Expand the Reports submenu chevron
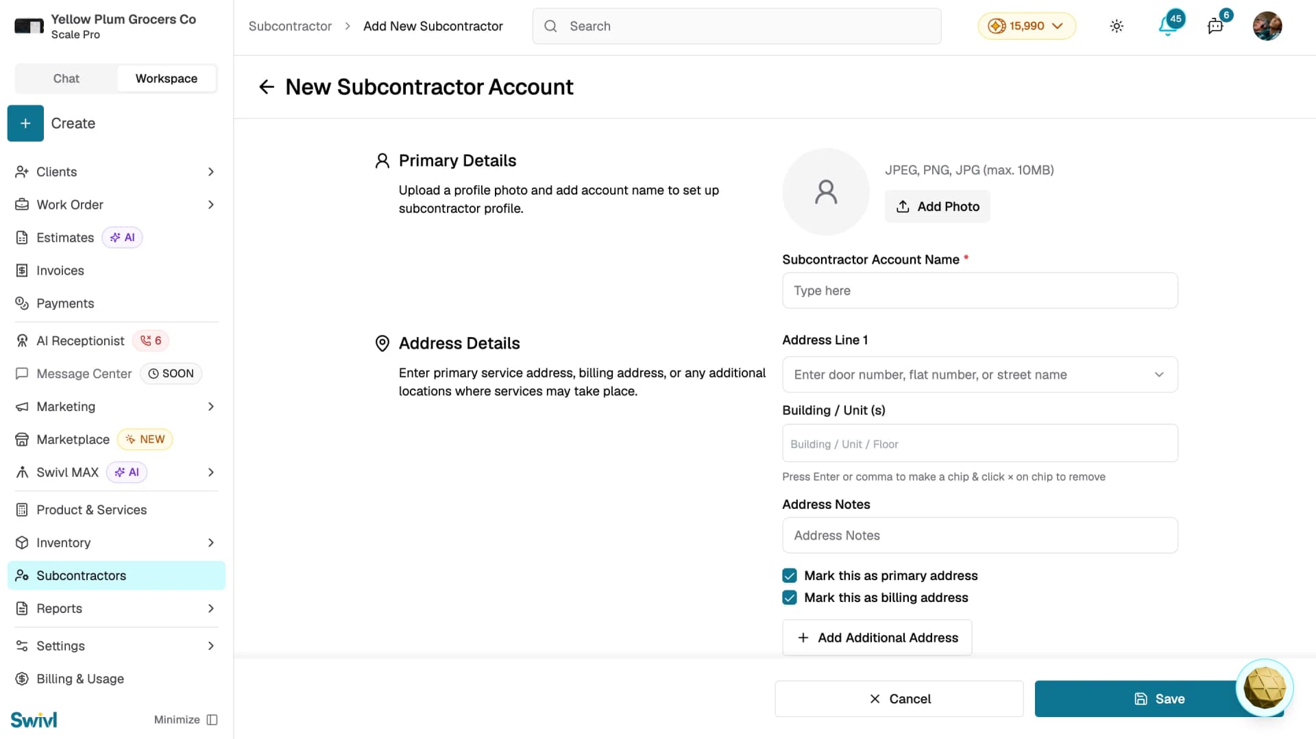Screen dimensions: 1316x739 211,609
